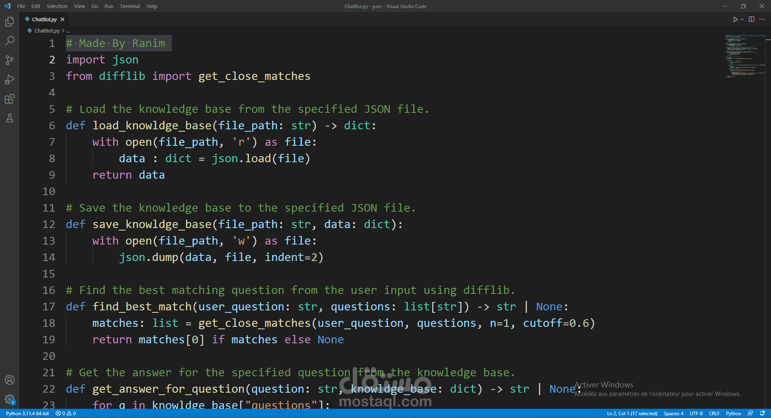The image size is (771, 418).
Task: Close the ChatBot.py tab
Action: click(x=62, y=19)
